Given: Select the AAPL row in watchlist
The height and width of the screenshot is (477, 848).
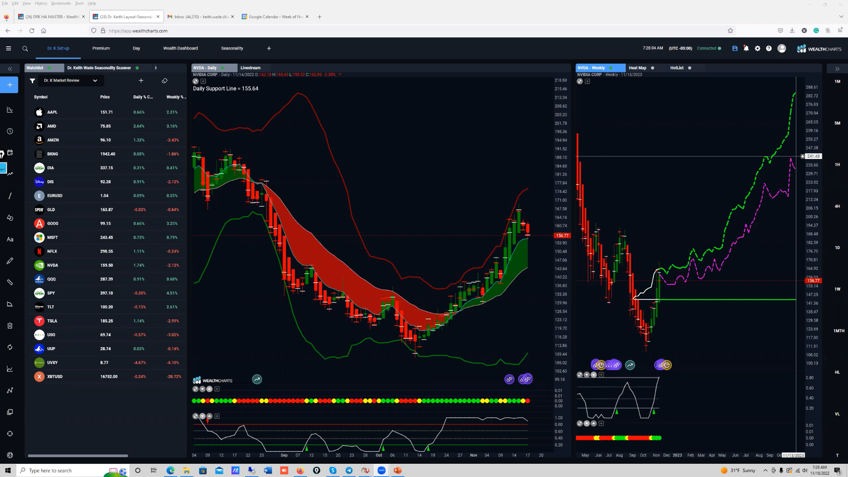Looking at the screenshot, I should 108,112.
